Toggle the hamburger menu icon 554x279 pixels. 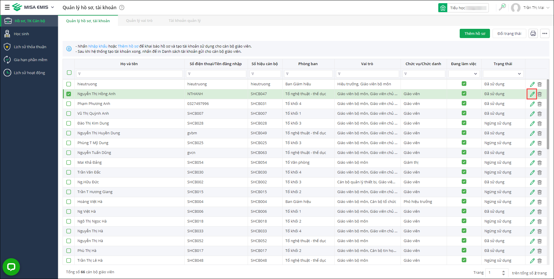coord(7,7)
